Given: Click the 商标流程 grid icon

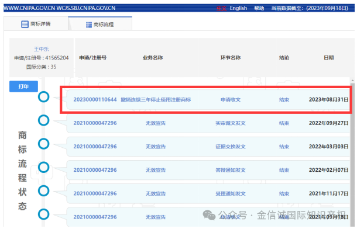Looking at the screenshot, I should click(x=89, y=25).
